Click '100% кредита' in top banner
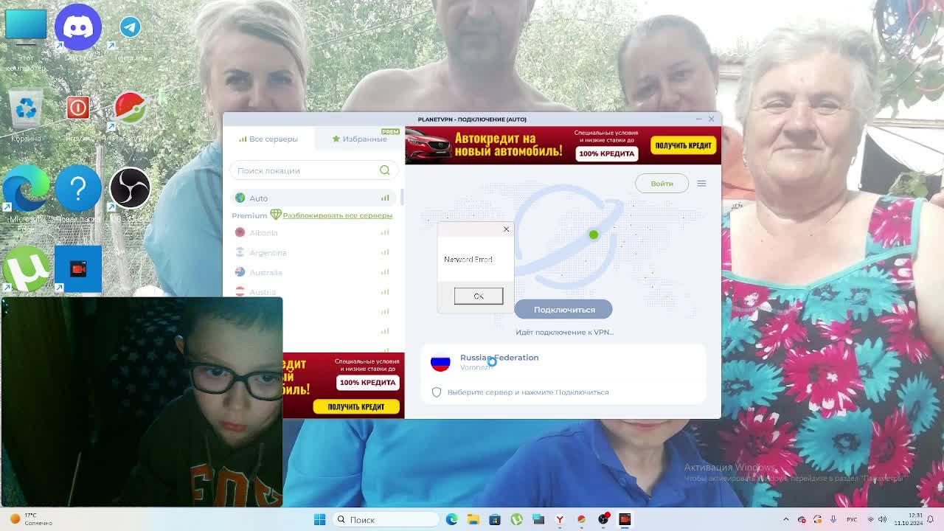The image size is (944, 531). 606,153
